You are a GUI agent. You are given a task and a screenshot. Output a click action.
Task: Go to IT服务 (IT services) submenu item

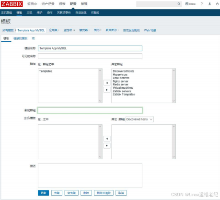tap(95, 12)
